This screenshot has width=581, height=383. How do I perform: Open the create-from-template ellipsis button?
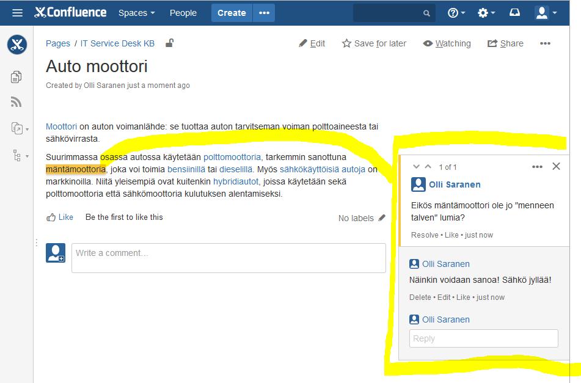[264, 13]
